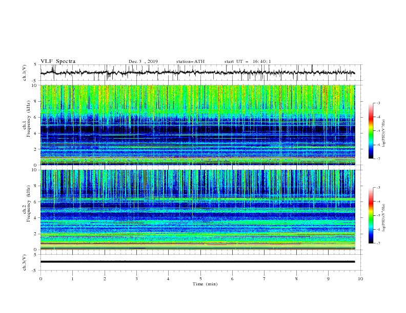Click the "Time (min)" axis label
The width and height of the screenshot is (406, 313).
coord(205,284)
